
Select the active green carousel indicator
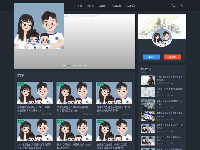pyautogui.click(x=69, y=65)
